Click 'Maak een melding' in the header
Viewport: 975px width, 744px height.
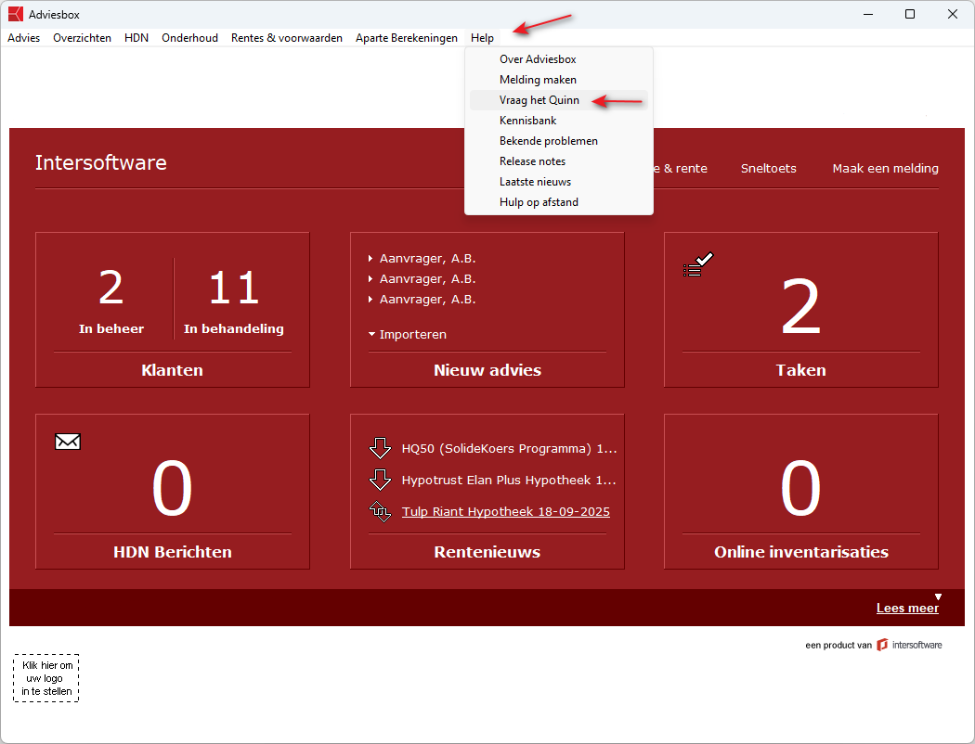pos(885,169)
